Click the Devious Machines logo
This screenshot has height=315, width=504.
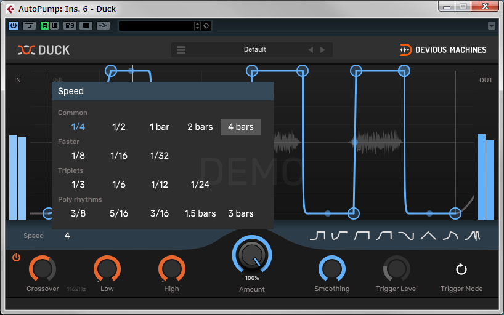click(443, 50)
